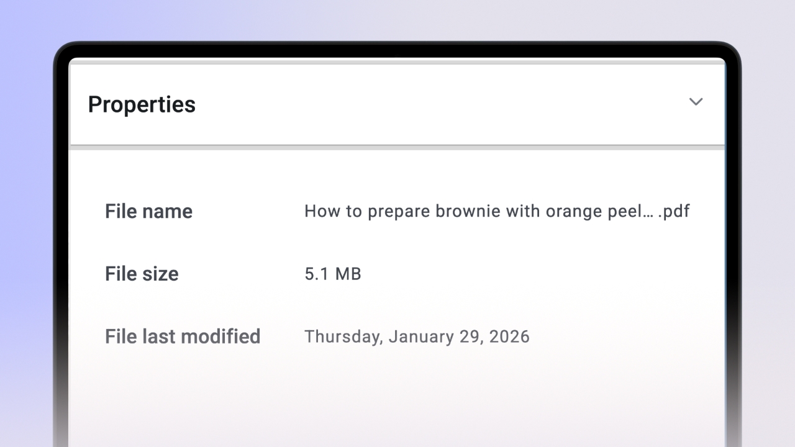
Task: Select the File last modified label
Action: coord(182,336)
